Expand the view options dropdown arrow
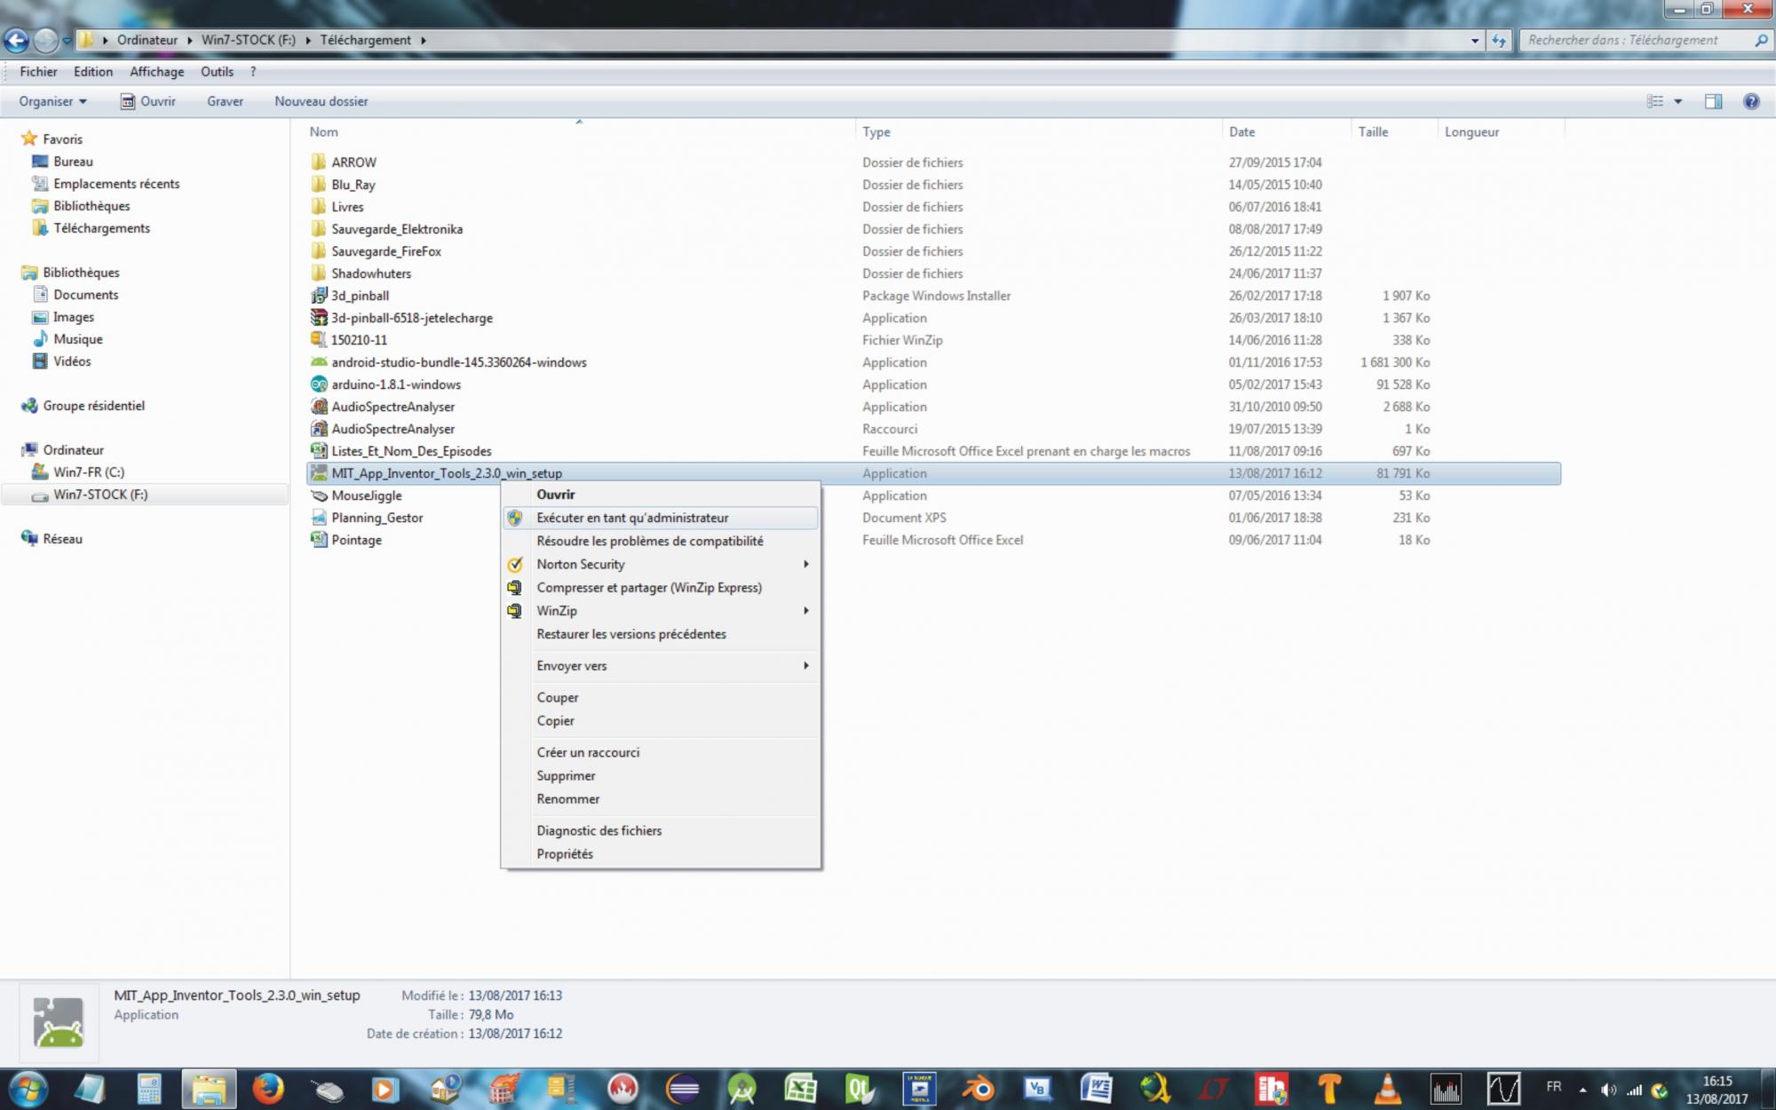The width and height of the screenshot is (1776, 1110). [x=1678, y=101]
